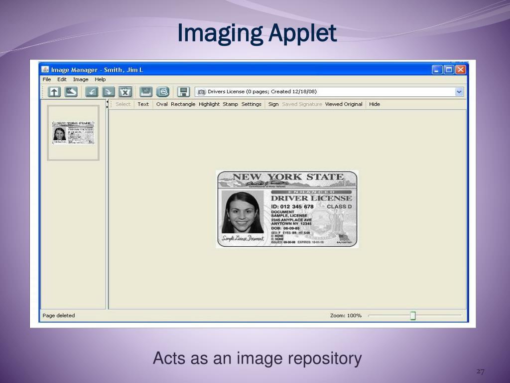Open the Image menu

coord(81,79)
